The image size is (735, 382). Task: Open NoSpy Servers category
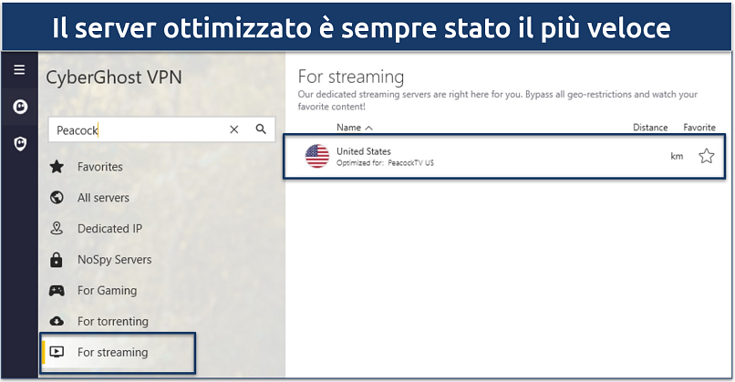tap(114, 260)
